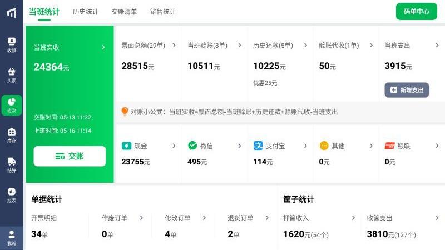Expand 历史还款 (5单) details
This screenshot has width=445, height=250.
305,46
